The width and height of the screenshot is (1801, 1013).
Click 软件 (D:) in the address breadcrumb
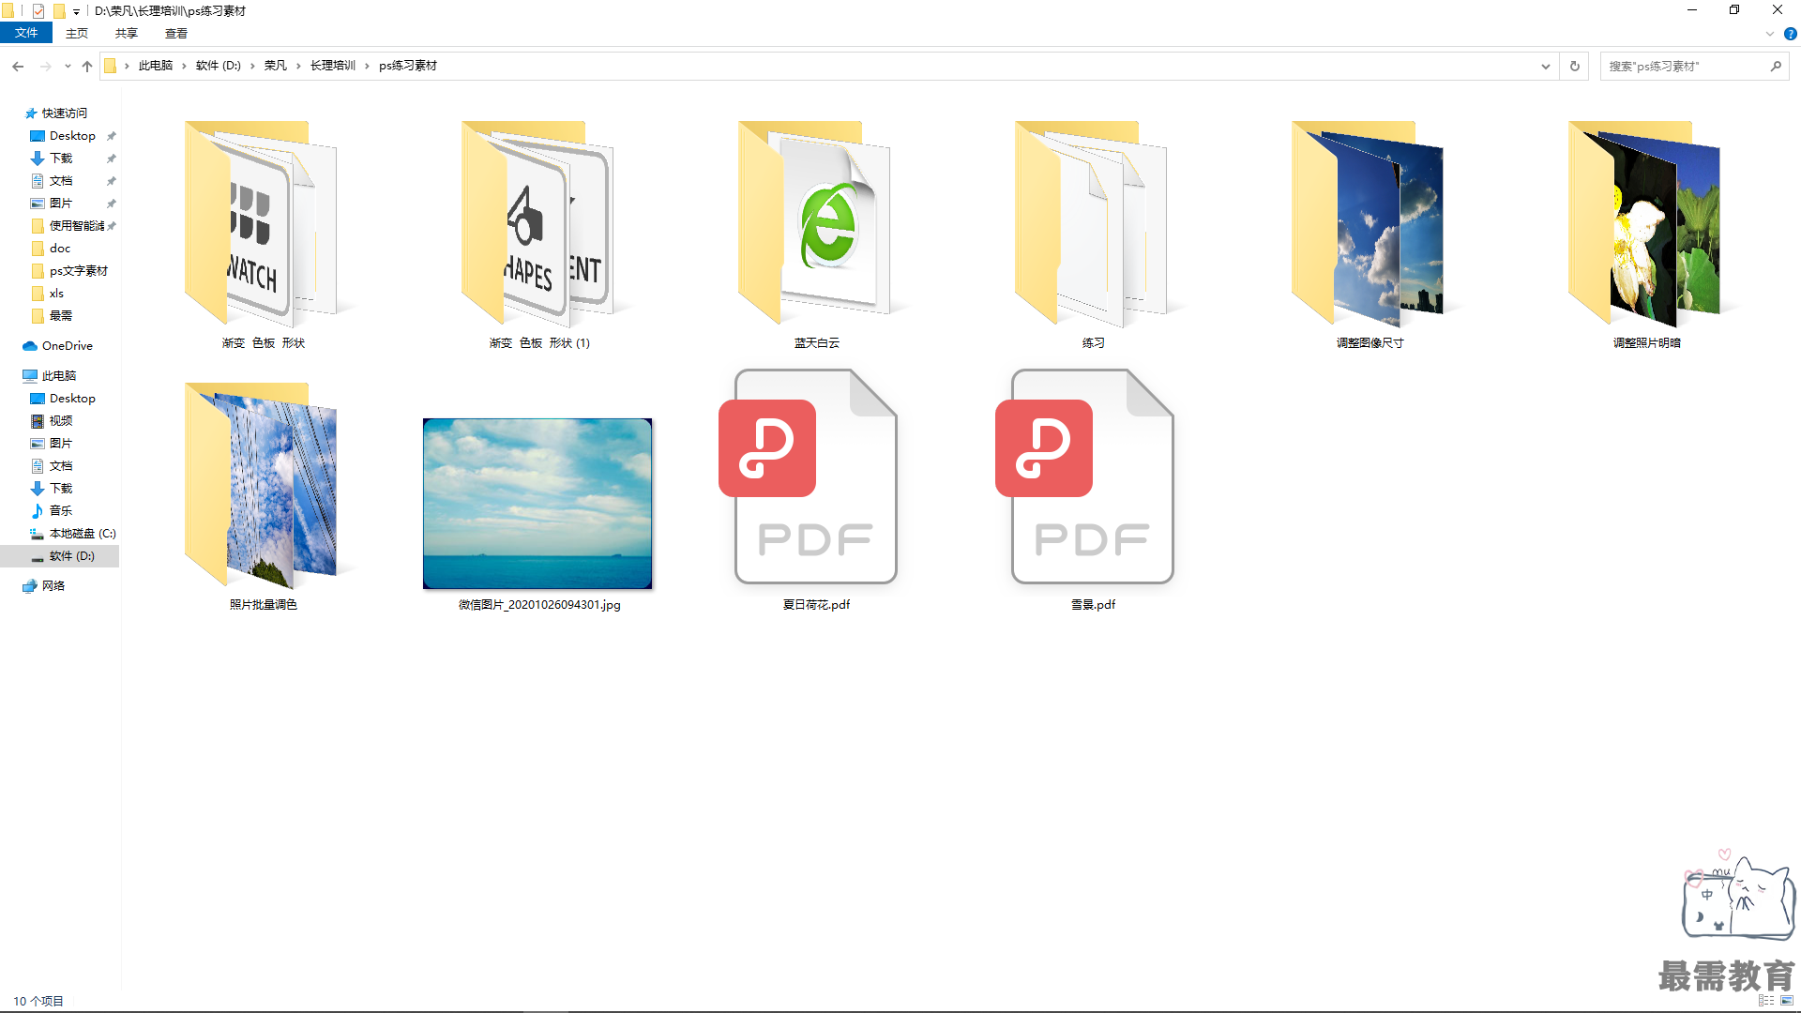[x=219, y=66]
